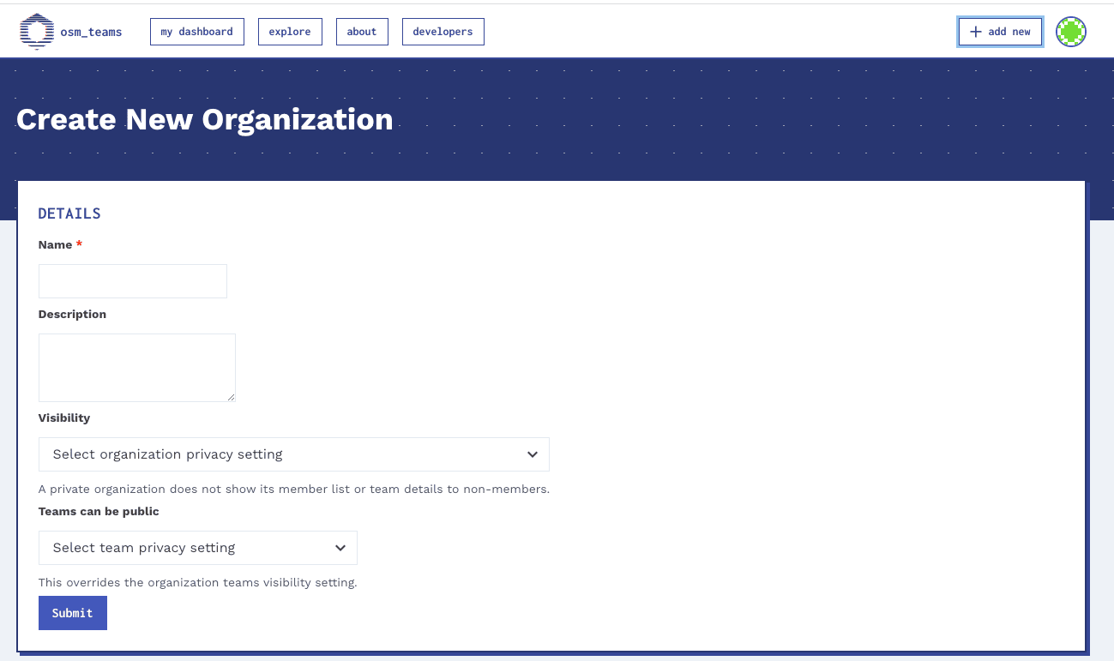
Task: Click the DETAILS section heading
Action: (x=69, y=213)
